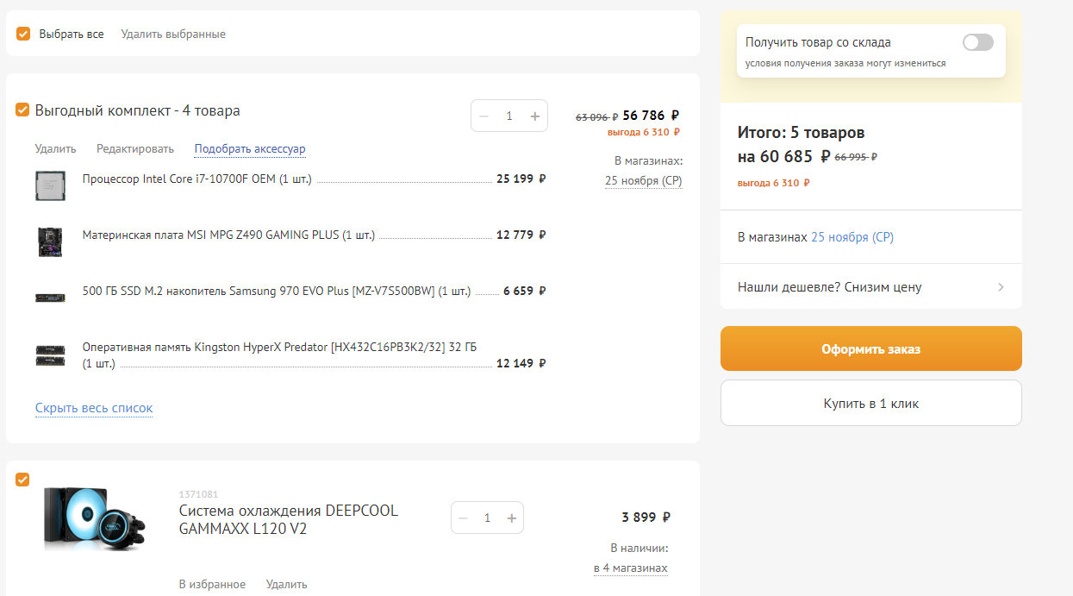Image resolution: width=1073 pixels, height=596 pixels.
Task: Enable 'Получить товар со склада' toggle
Action: pos(977,42)
